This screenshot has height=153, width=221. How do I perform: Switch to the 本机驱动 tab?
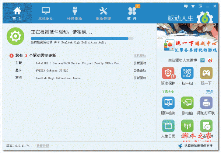(x=46, y=14)
